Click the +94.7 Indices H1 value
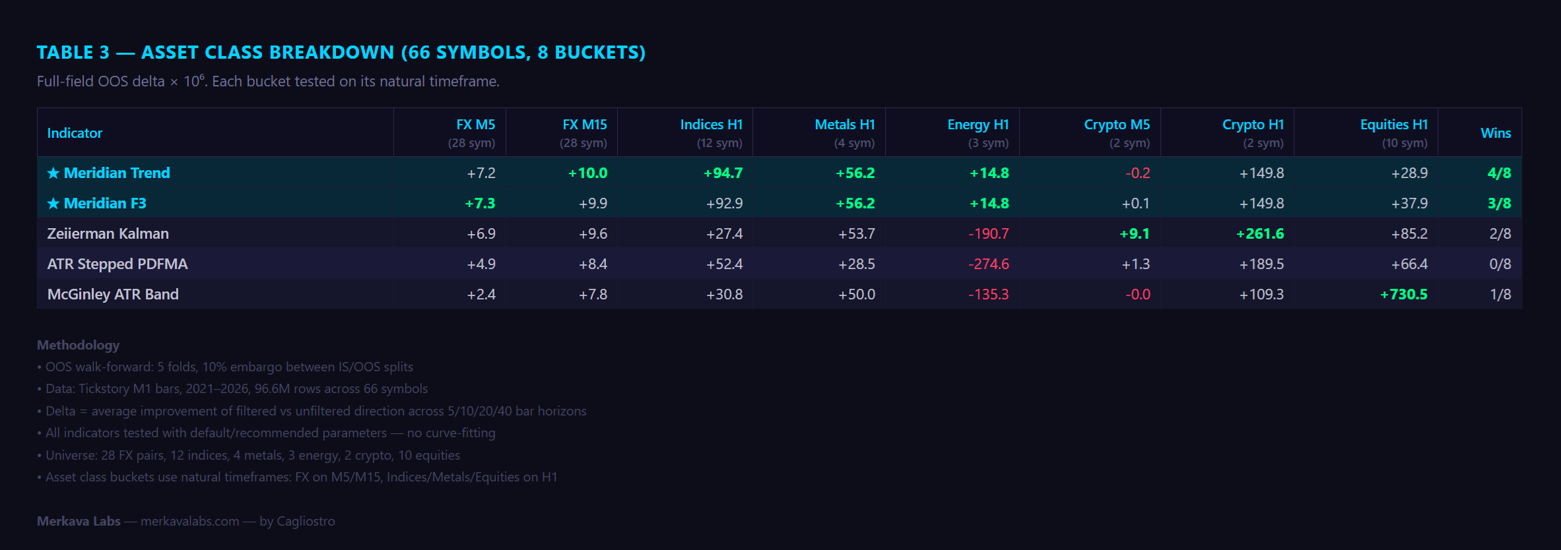The image size is (1561, 550). point(723,173)
